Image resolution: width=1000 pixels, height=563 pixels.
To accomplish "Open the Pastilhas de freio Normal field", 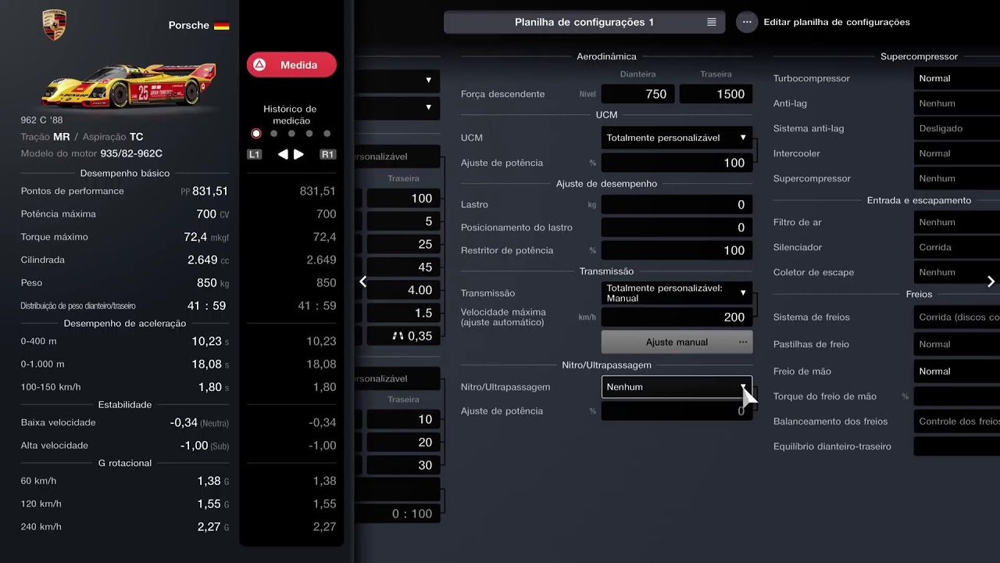I will (x=956, y=344).
